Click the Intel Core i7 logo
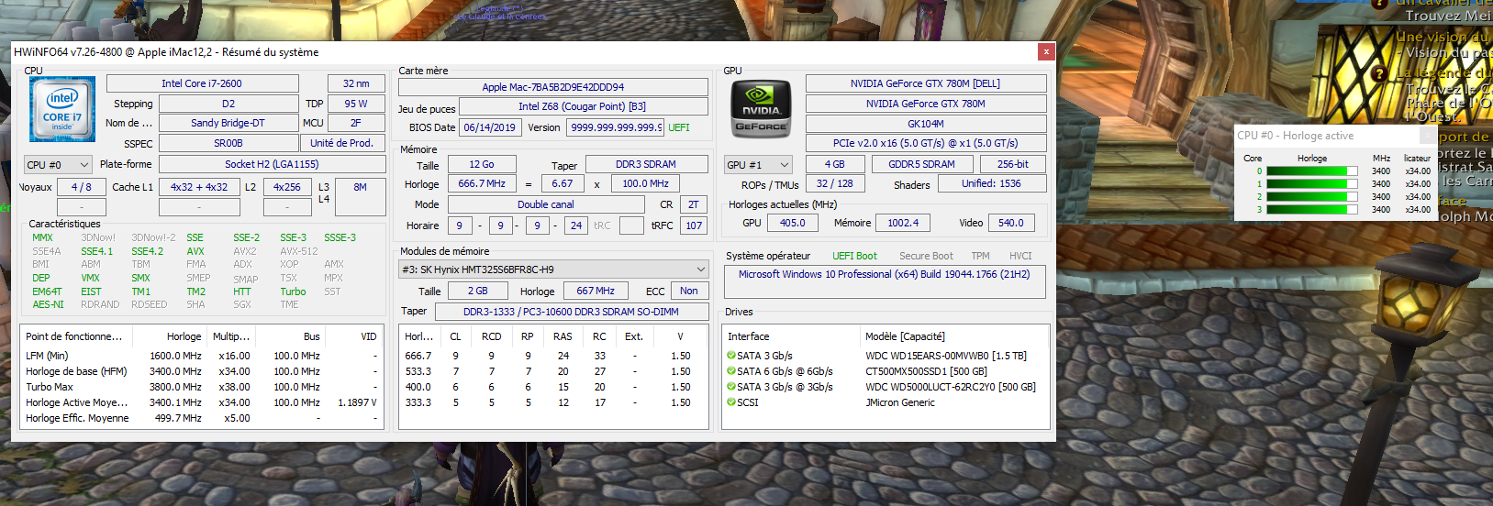The height and width of the screenshot is (506, 1493). point(62,109)
